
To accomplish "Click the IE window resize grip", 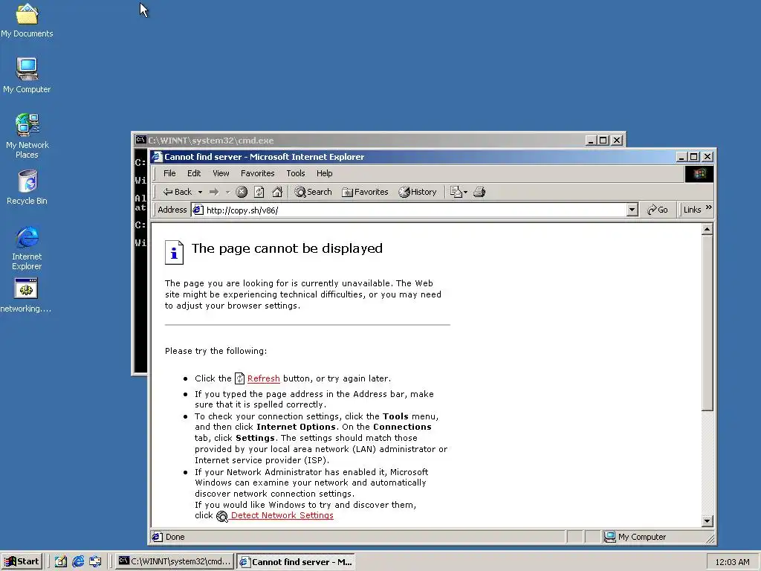I will [710, 538].
